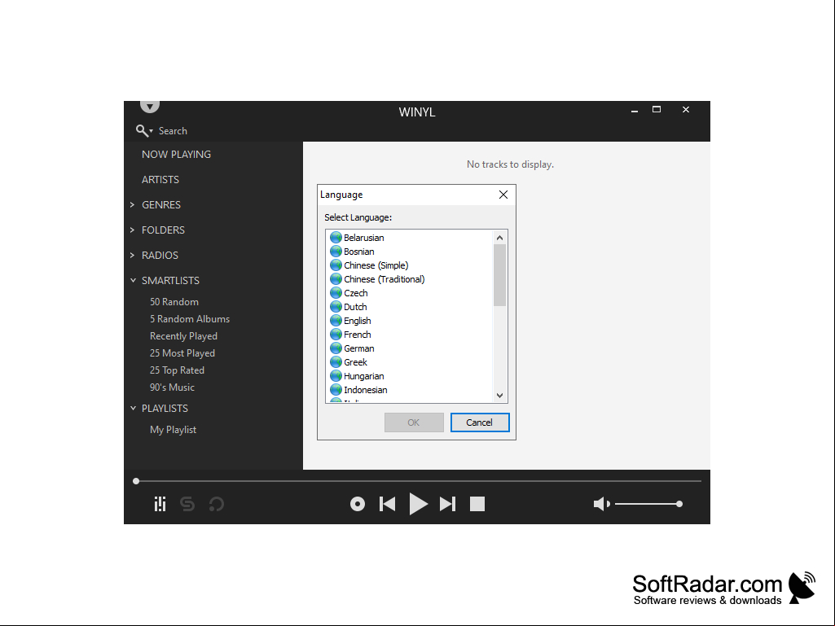This screenshot has width=835, height=626.
Task: Click the globe icon beside English
Action: 336,321
